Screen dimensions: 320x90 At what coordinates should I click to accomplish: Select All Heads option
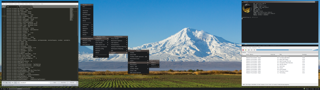pyautogui.click(x=154, y=67)
